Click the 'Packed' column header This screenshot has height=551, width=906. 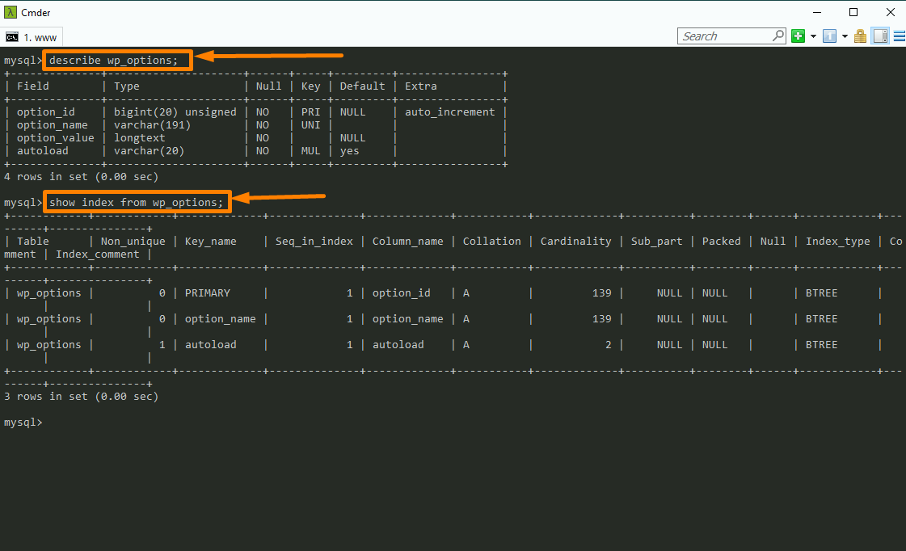[x=721, y=242]
